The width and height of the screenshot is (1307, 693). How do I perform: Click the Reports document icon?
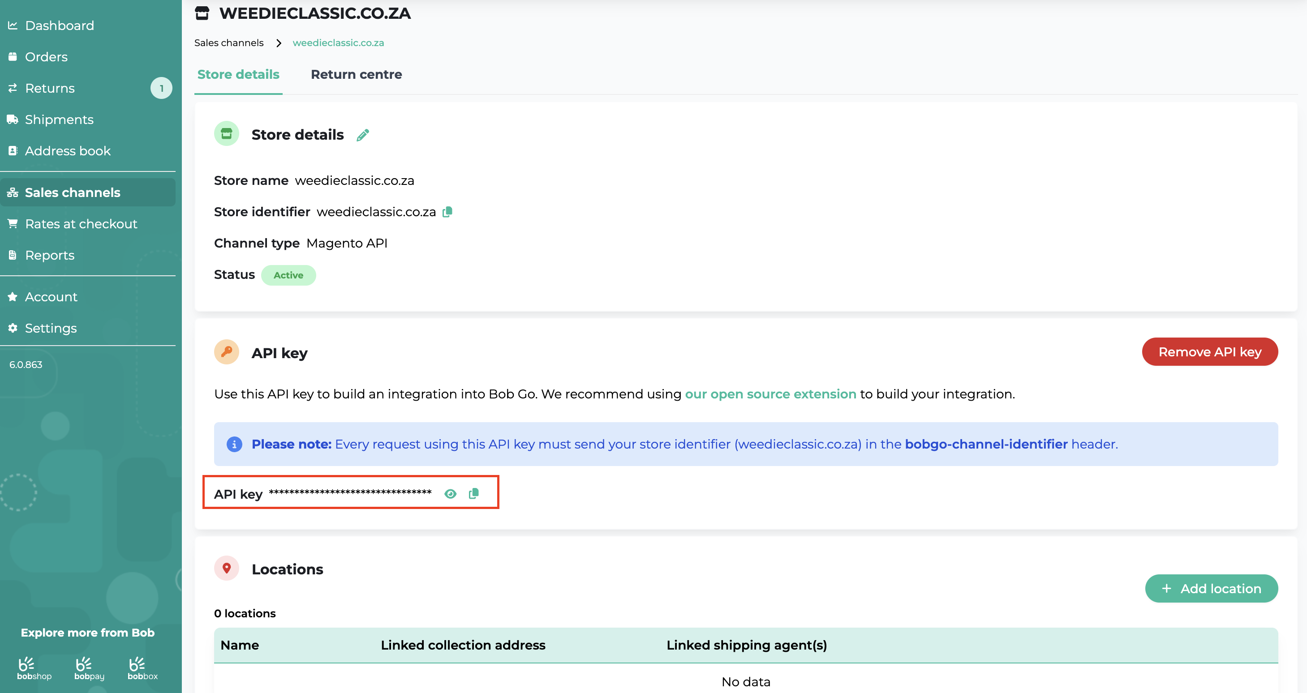coord(13,256)
